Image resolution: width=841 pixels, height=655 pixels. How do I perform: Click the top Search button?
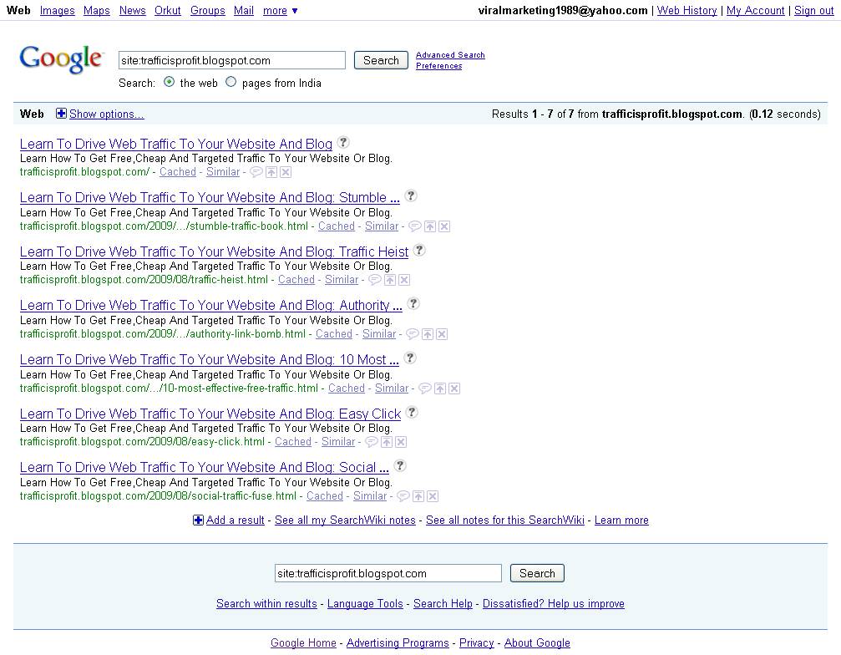(381, 60)
